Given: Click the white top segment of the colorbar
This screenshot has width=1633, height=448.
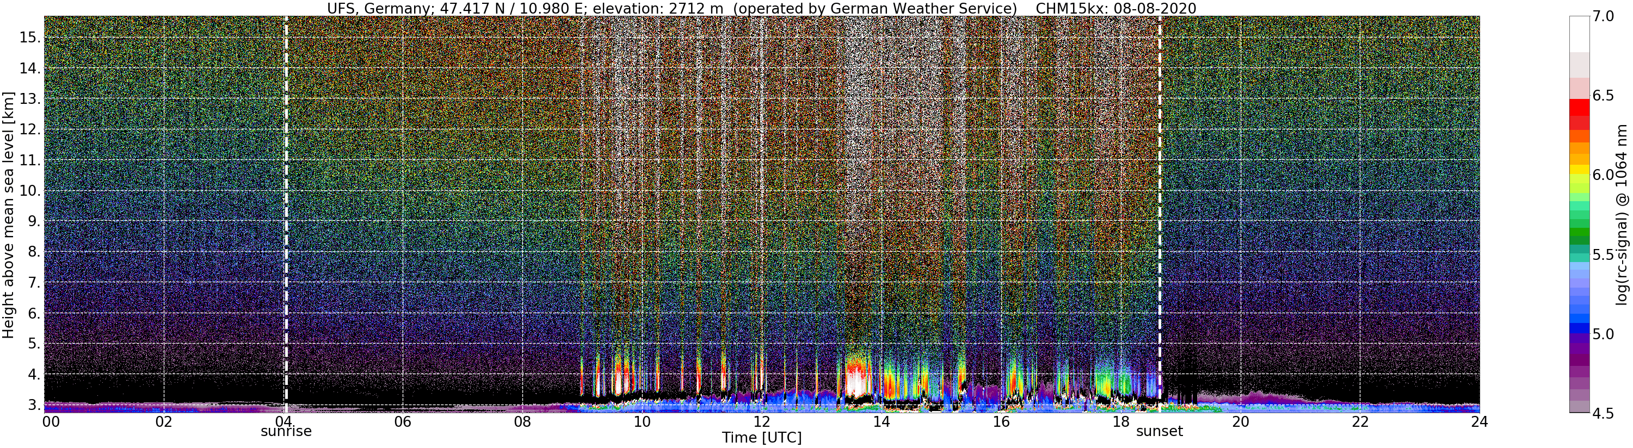Looking at the screenshot, I should coord(1579,34).
